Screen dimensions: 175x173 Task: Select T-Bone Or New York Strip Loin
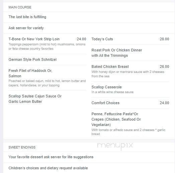34,39
